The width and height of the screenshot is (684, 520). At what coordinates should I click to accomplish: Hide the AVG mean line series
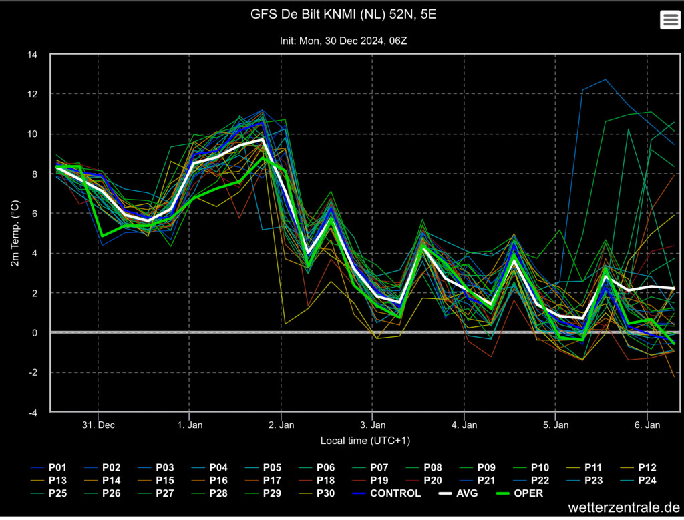click(x=458, y=493)
